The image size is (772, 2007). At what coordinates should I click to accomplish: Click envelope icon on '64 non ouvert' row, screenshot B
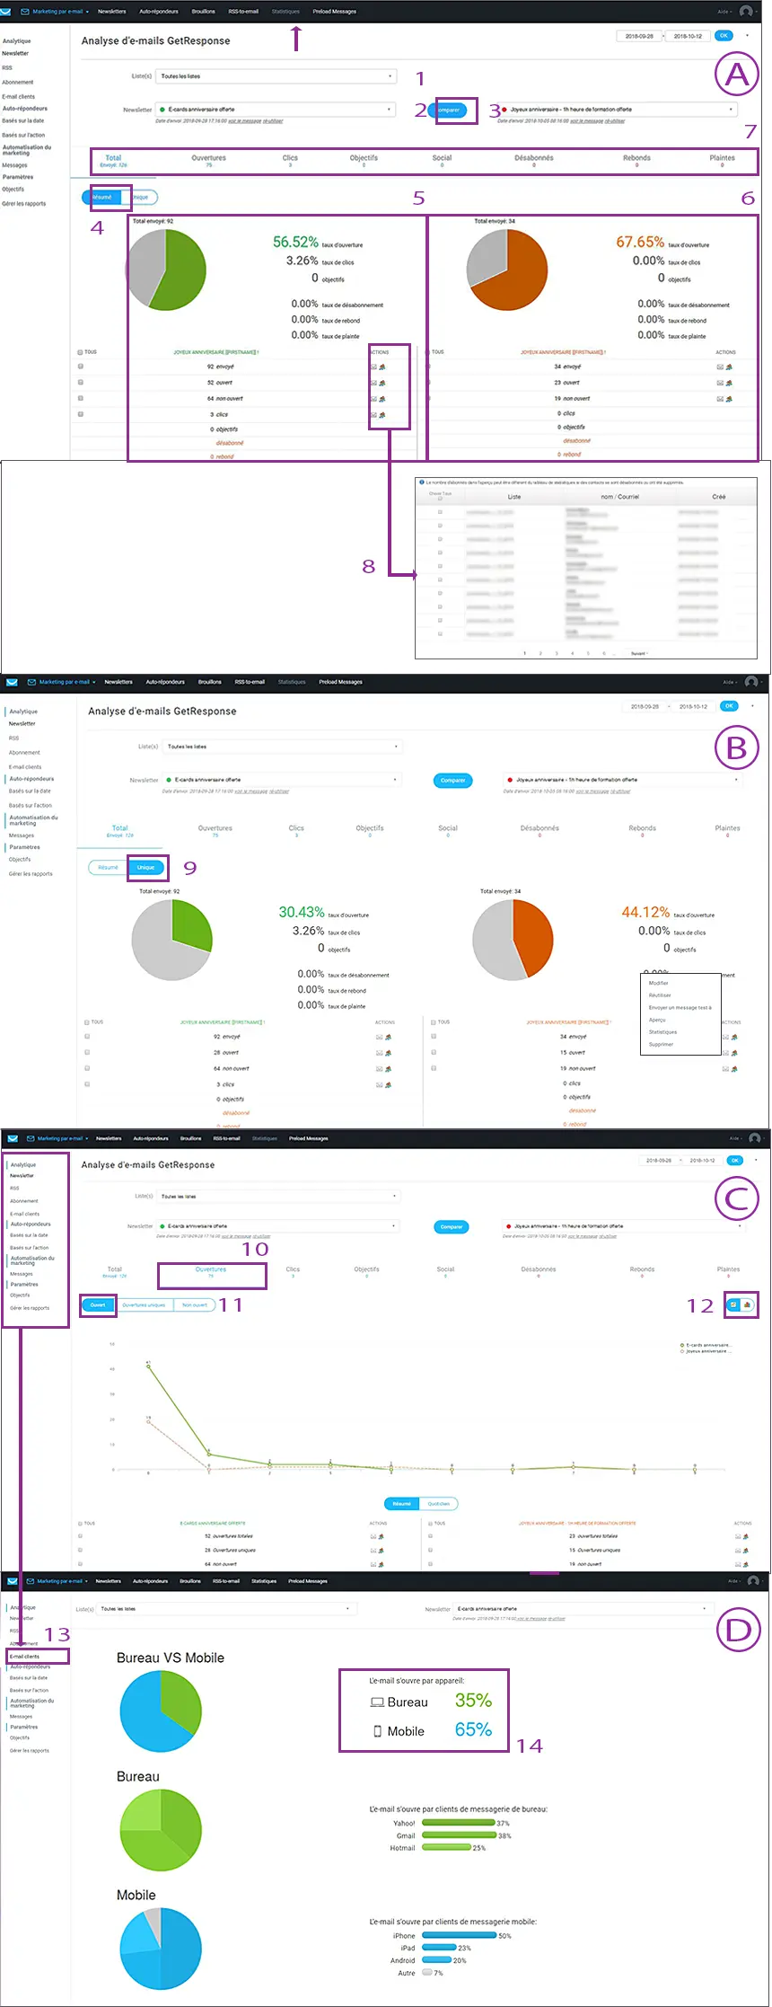tap(379, 1069)
